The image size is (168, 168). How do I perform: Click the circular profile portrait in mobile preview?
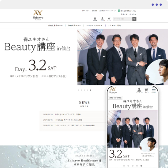pos(149,145)
